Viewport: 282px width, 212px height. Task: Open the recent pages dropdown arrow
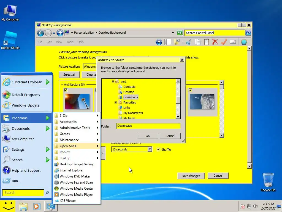tap(54, 33)
